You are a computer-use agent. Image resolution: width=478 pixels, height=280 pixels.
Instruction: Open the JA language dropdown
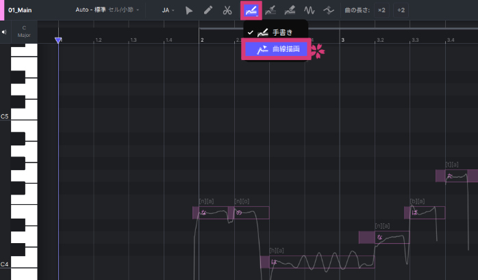(x=168, y=11)
